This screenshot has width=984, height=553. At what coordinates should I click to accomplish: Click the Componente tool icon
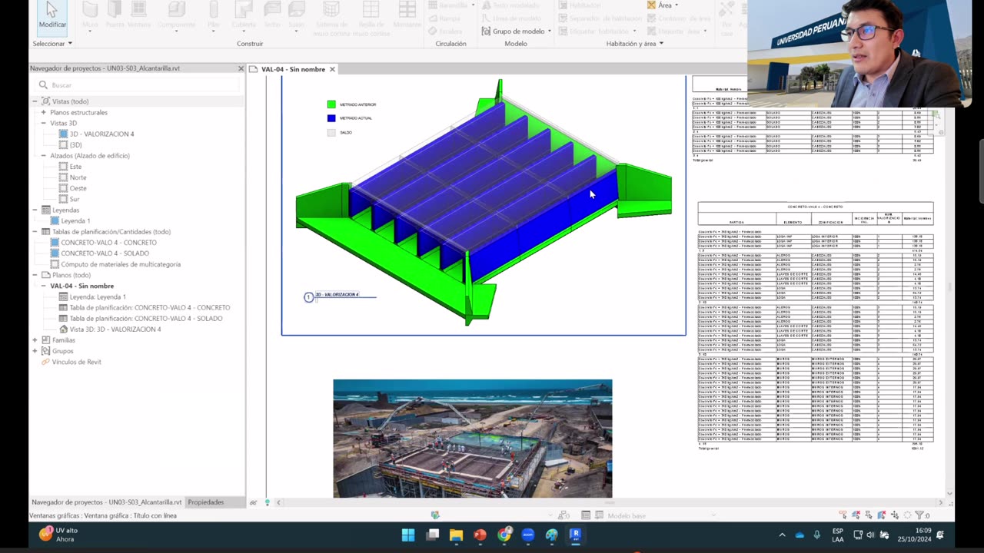coord(176,15)
